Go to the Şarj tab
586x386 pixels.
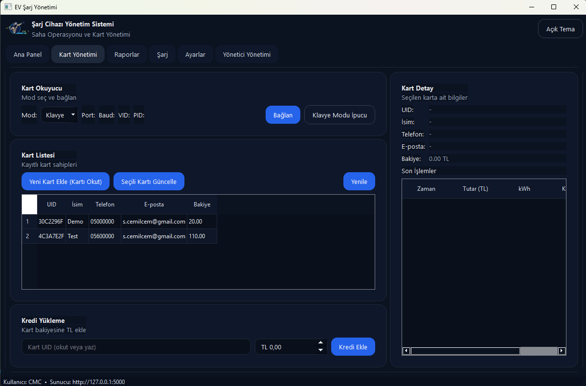pos(162,54)
